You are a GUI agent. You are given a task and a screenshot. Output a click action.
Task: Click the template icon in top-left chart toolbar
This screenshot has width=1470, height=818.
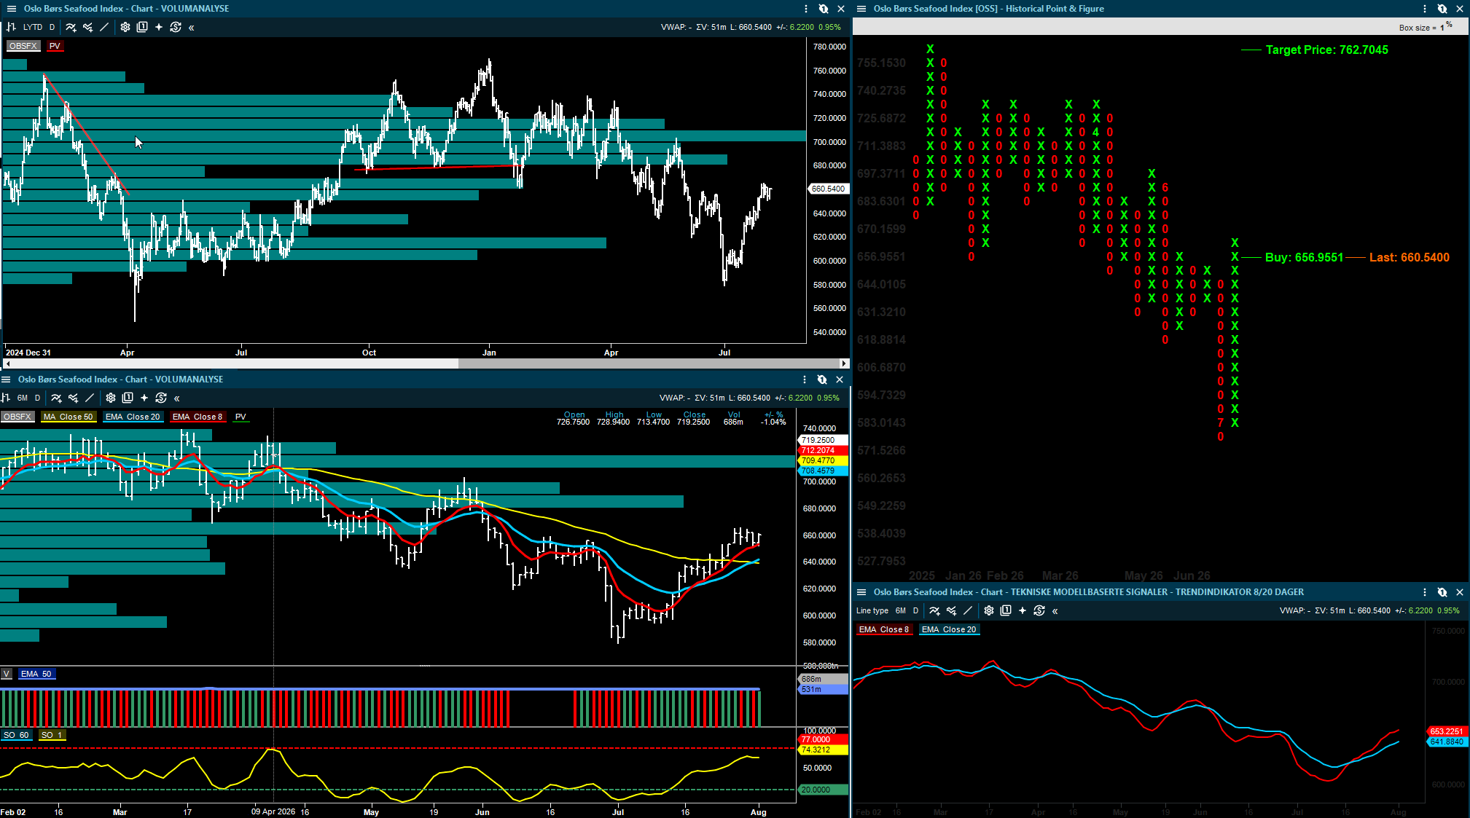tap(142, 27)
